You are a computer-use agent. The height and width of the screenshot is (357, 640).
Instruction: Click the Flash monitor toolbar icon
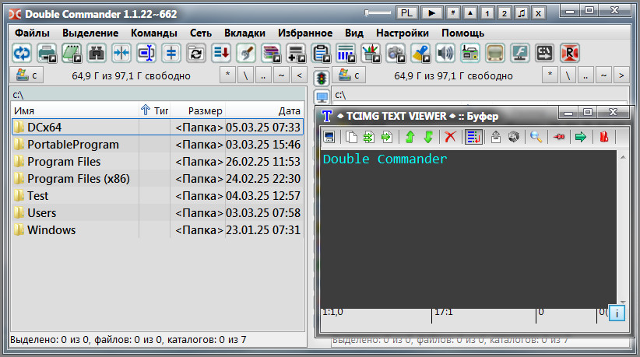(x=520, y=53)
